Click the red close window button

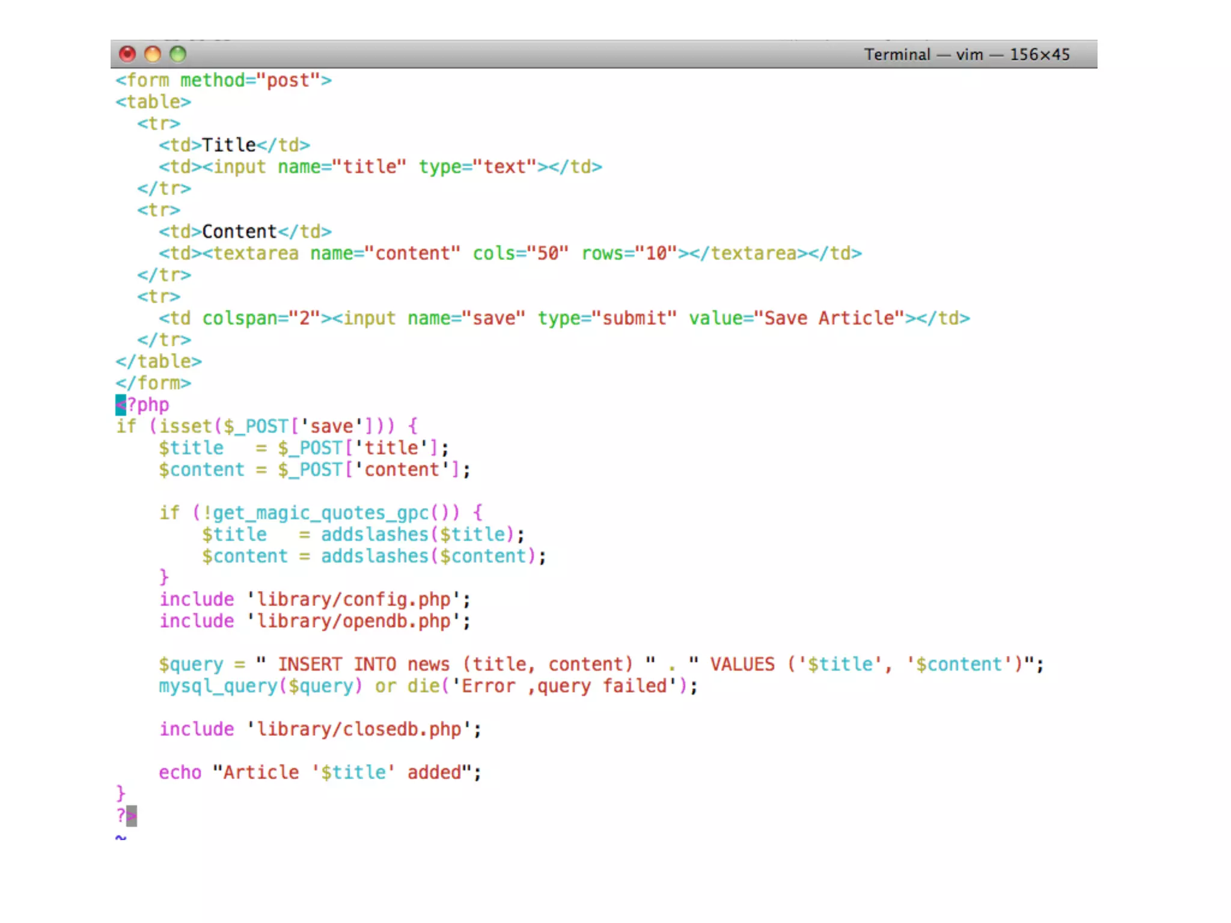coord(127,54)
